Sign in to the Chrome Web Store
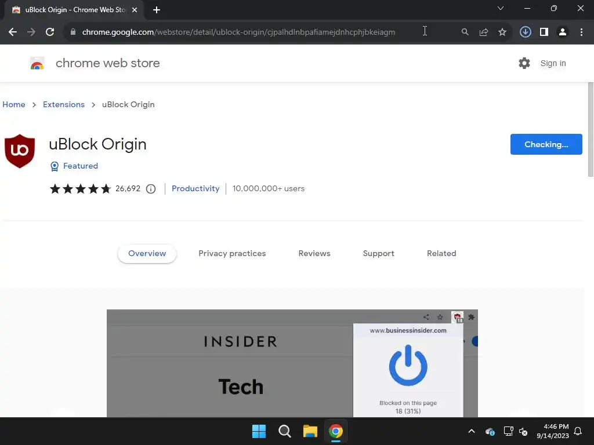Screen dimensions: 594x445 pyautogui.click(x=553, y=63)
